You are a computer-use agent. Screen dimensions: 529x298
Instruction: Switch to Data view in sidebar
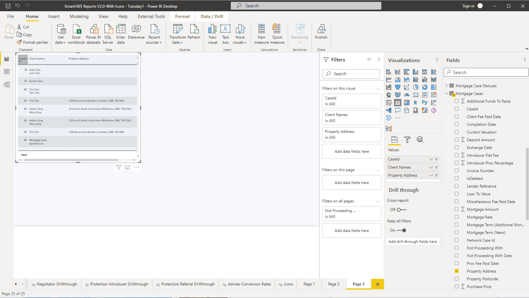coord(7,72)
